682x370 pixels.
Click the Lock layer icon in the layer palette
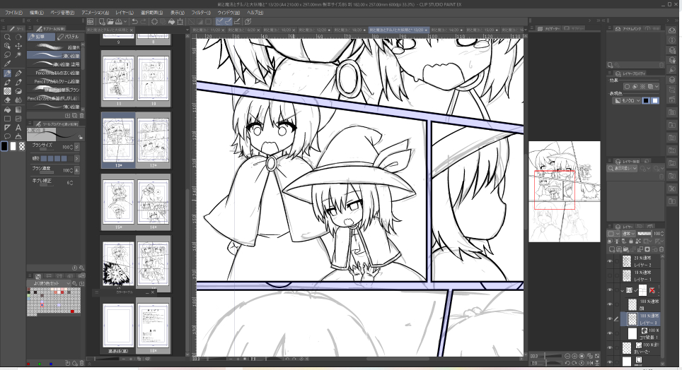(630, 241)
